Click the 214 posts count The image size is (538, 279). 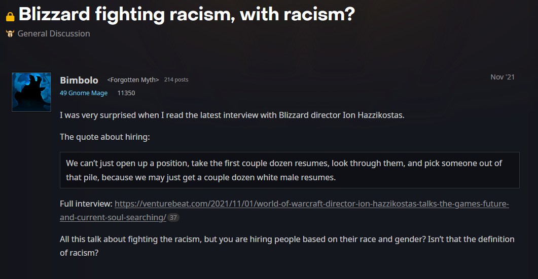tap(176, 79)
